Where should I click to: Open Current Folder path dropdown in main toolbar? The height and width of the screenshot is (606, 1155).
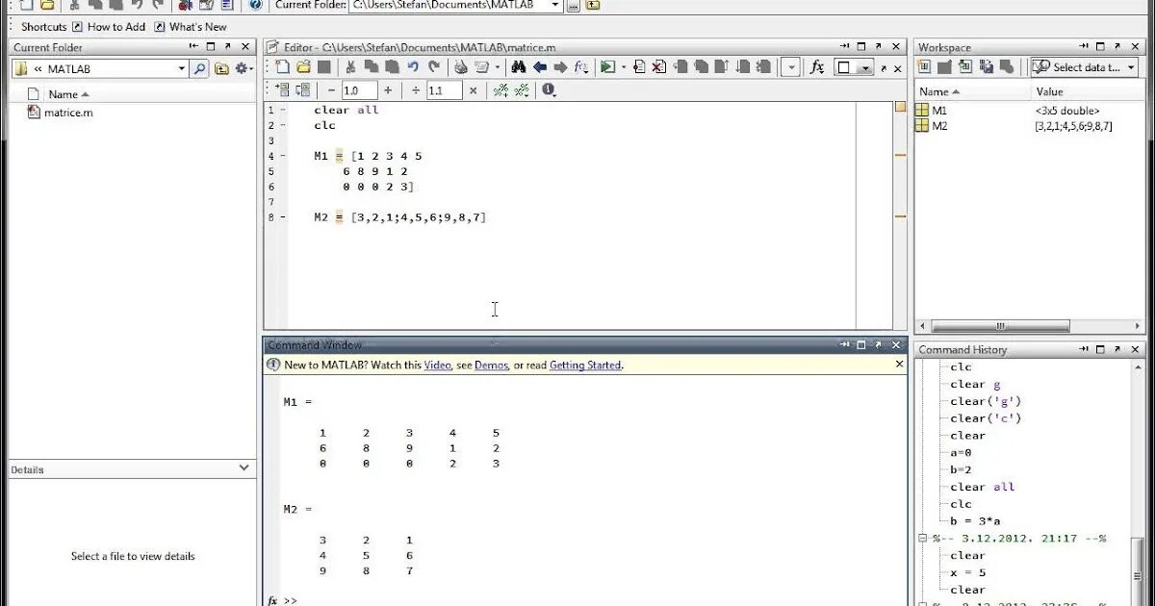click(x=555, y=5)
